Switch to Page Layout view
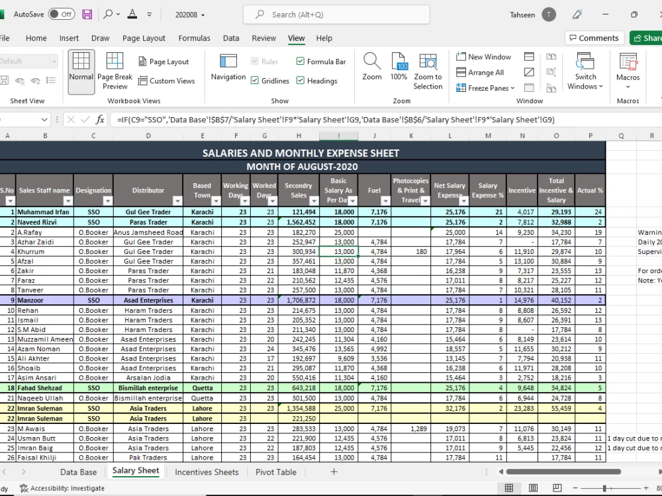 point(164,62)
